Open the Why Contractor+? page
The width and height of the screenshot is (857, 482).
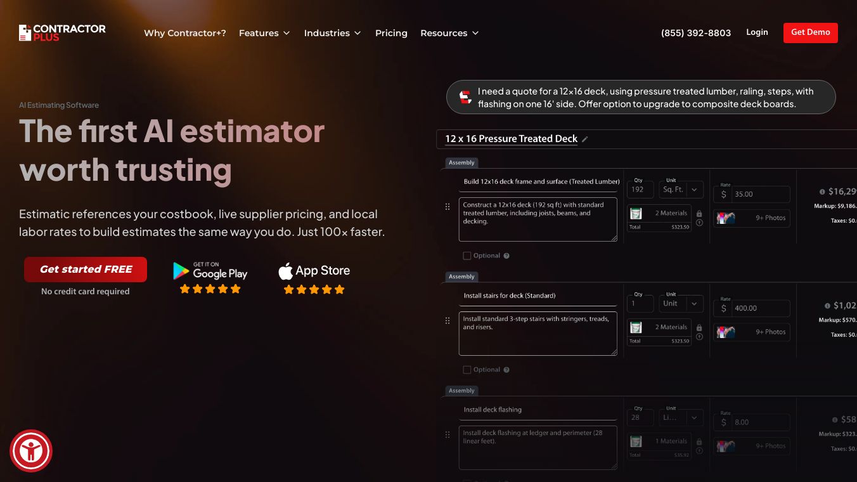click(185, 33)
